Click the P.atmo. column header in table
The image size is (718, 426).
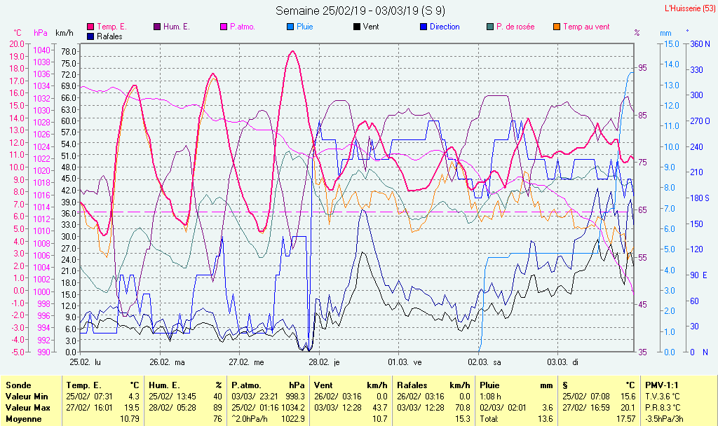tap(246, 385)
